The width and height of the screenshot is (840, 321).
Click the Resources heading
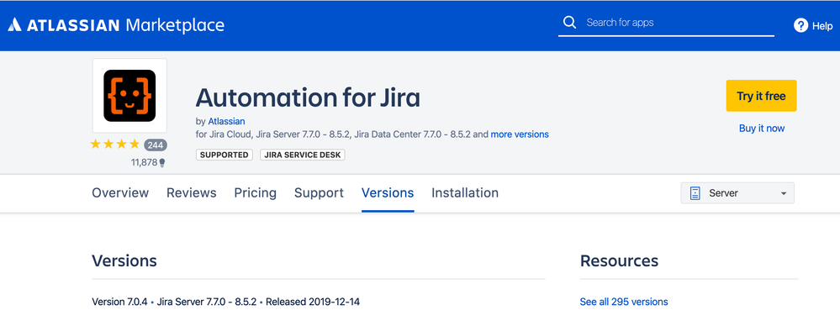tap(619, 261)
